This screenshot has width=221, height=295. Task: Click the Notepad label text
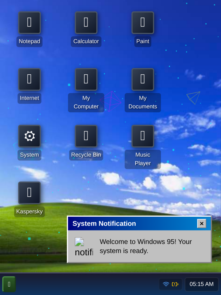coord(29,41)
